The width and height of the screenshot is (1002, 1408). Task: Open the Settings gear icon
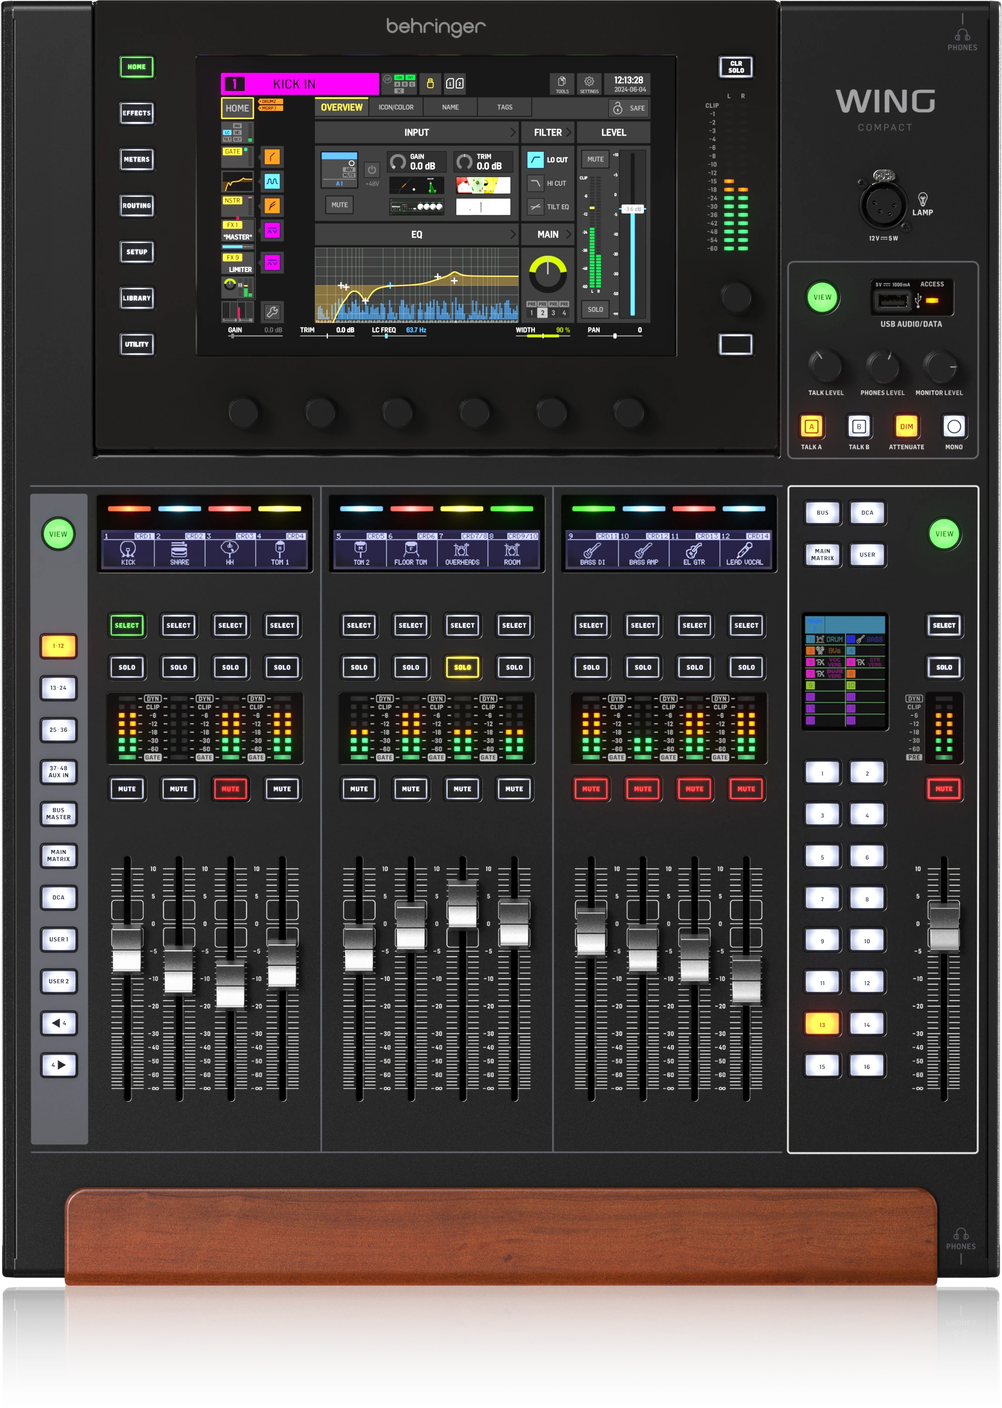(589, 83)
